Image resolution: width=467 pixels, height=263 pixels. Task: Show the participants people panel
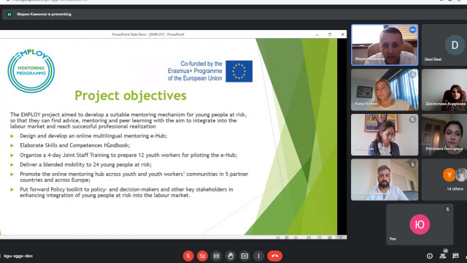point(443,256)
